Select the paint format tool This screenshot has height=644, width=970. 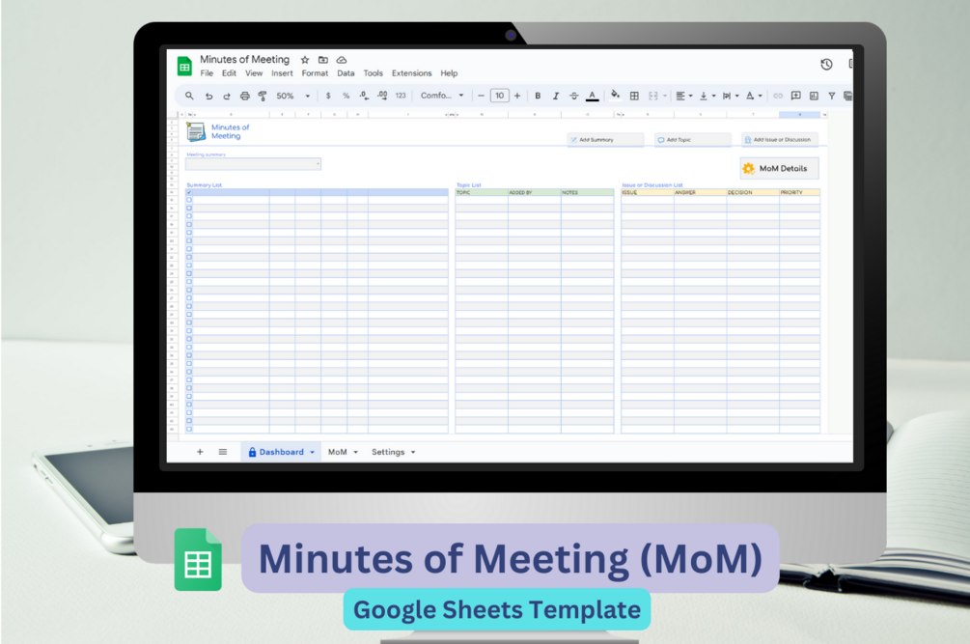point(263,96)
